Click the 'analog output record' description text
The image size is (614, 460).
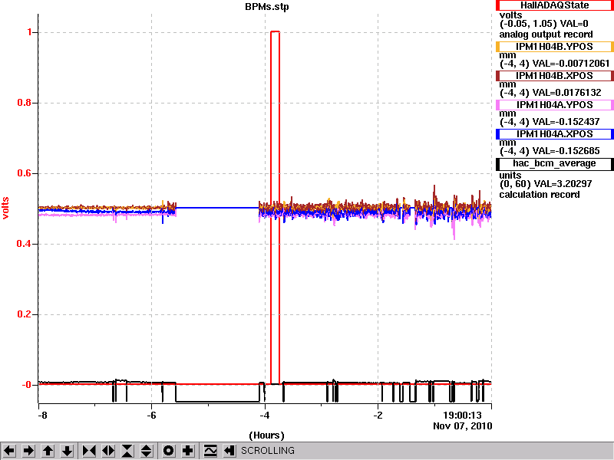546,34
